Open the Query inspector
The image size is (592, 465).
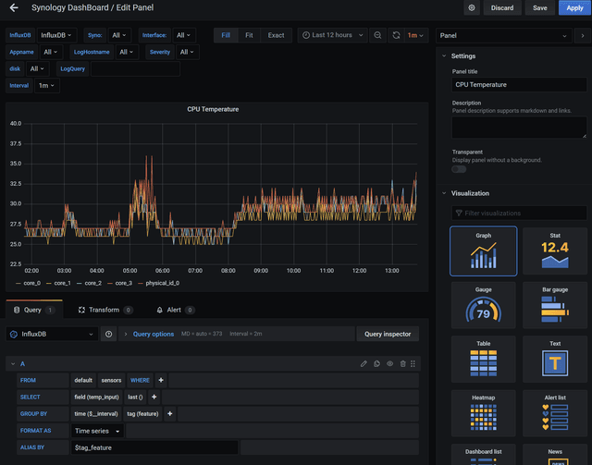388,334
